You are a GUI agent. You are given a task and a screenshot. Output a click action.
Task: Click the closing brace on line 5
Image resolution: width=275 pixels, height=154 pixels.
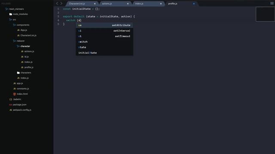click(64, 24)
